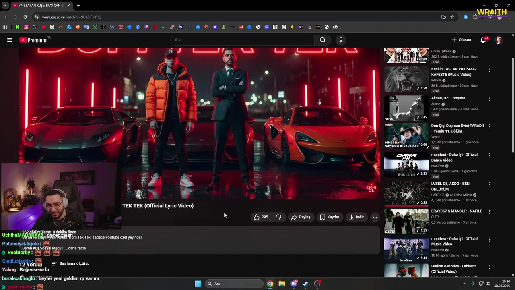
Task: Open the account avatar menu
Action: 499,40
